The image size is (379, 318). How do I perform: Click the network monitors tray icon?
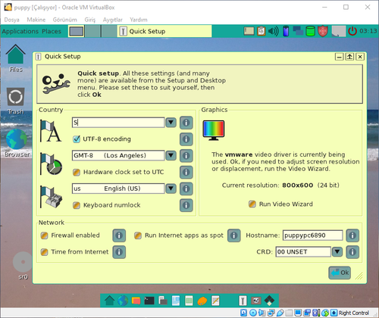click(298, 31)
